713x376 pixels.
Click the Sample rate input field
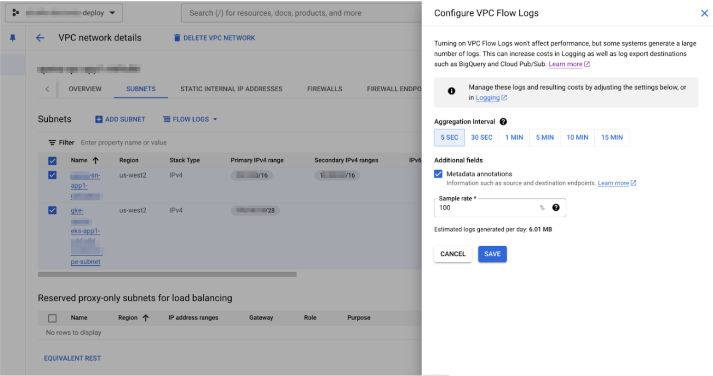486,208
